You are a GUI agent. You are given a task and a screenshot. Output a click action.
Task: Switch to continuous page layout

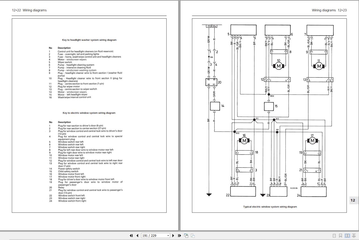pyautogui.click(x=340, y=236)
